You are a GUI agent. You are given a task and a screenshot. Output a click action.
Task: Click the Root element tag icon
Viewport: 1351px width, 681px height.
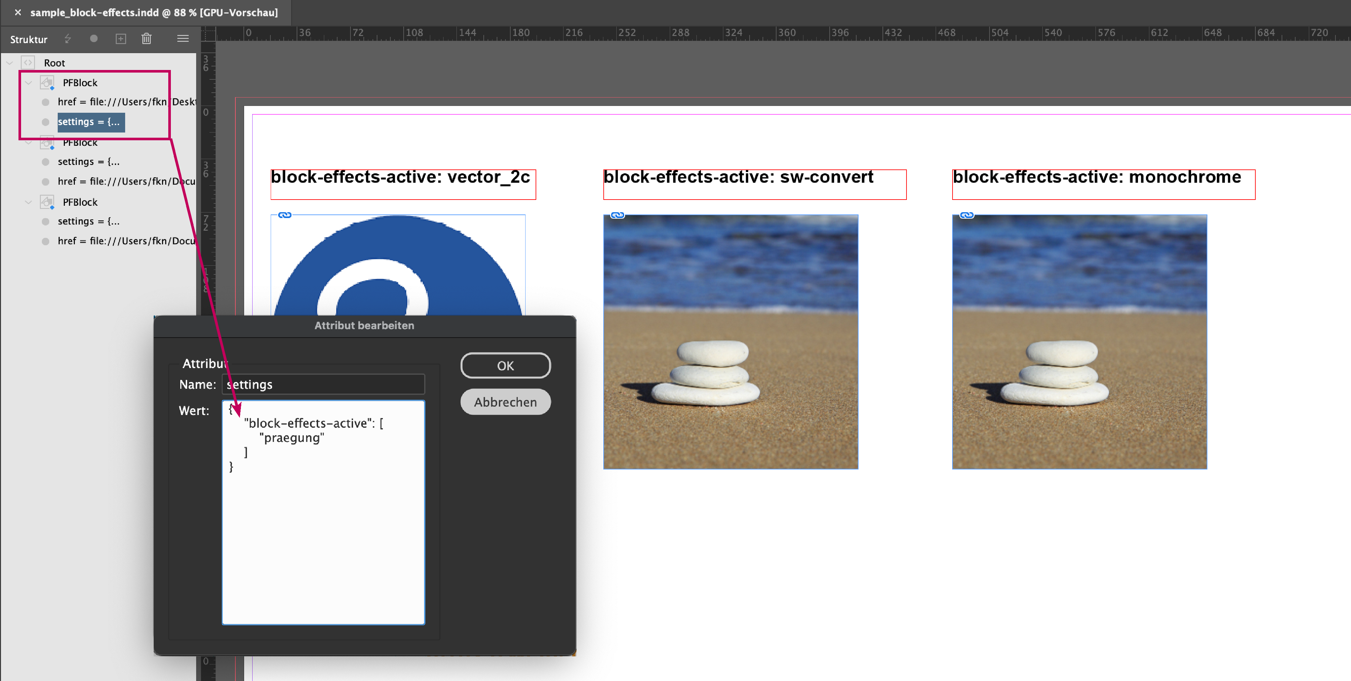tap(28, 63)
